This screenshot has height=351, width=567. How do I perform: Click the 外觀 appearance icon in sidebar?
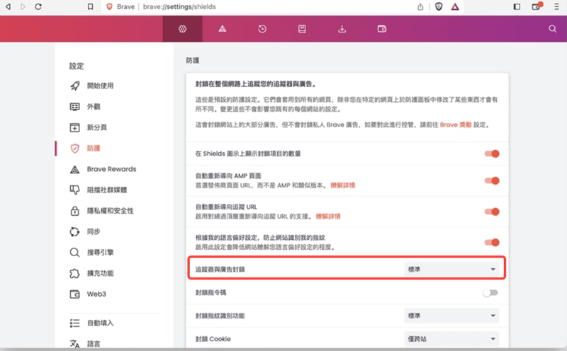(x=75, y=107)
